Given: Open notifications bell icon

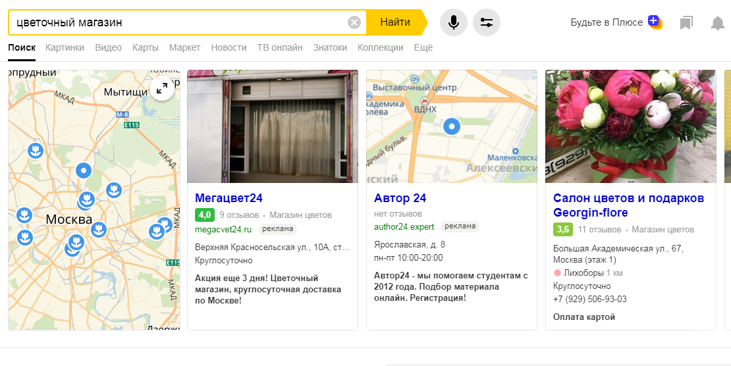Looking at the screenshot, I should (x=717, y=23).
